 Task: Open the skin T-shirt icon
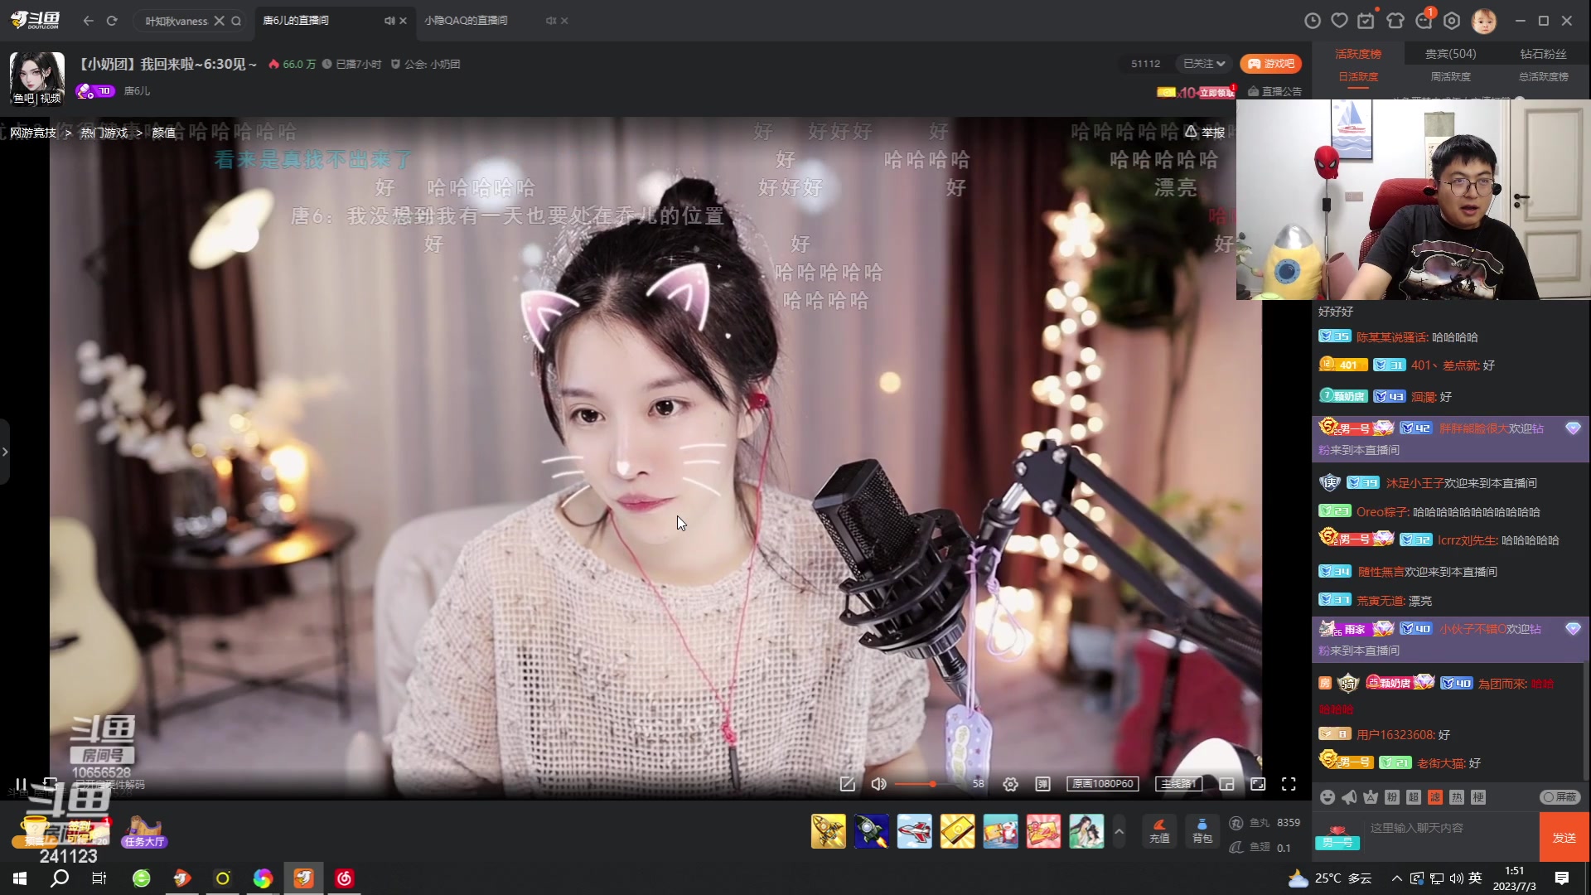pos(1395,21)
